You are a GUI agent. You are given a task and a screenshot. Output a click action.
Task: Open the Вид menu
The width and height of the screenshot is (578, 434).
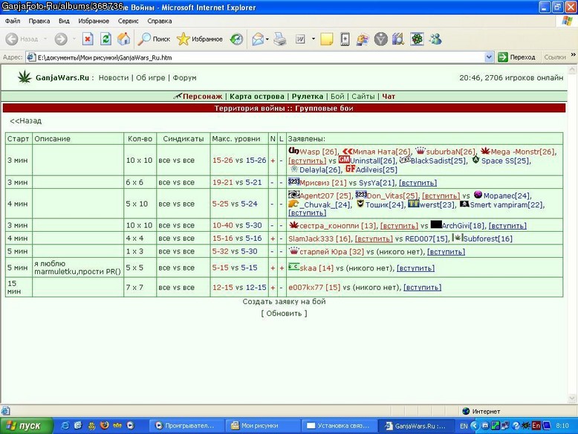click(x=64, y=21)
